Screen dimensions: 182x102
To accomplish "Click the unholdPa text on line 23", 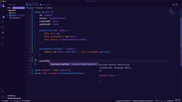I will tap(44, 61).
